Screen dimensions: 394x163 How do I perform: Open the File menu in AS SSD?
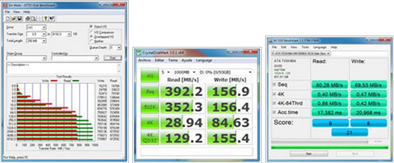(275, 47)
